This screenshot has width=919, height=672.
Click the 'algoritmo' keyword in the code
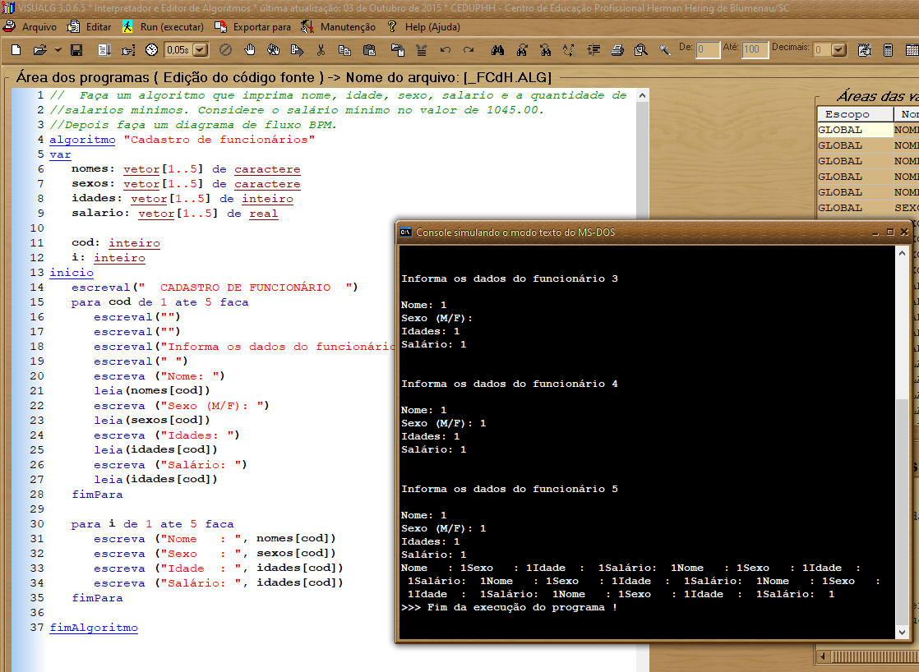point(83,140)
